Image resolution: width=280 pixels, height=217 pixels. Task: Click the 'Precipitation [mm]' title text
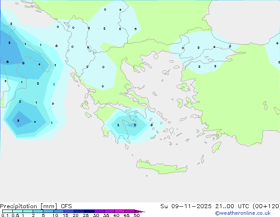coord(29,206)
